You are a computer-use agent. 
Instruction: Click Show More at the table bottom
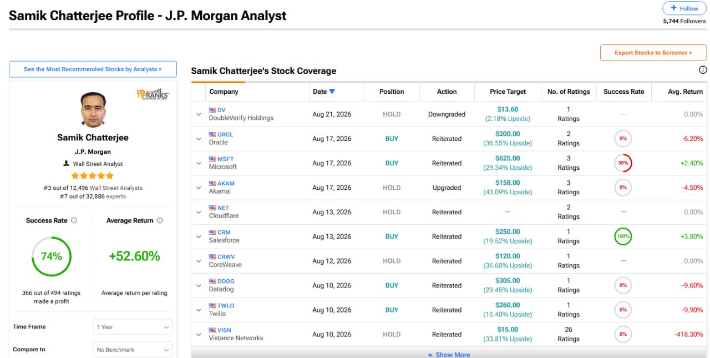(449, 355)
